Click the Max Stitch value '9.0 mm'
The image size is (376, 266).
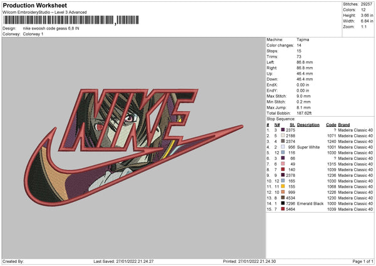303,96
